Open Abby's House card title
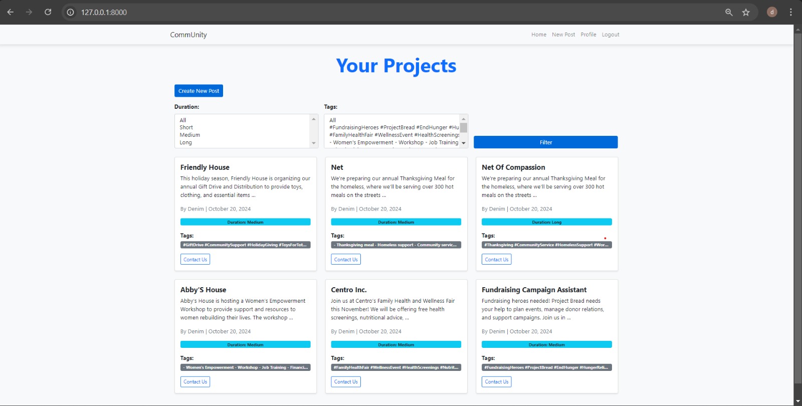Image resolution: width=802 pixels, height=406 pixels. [203, 290]
